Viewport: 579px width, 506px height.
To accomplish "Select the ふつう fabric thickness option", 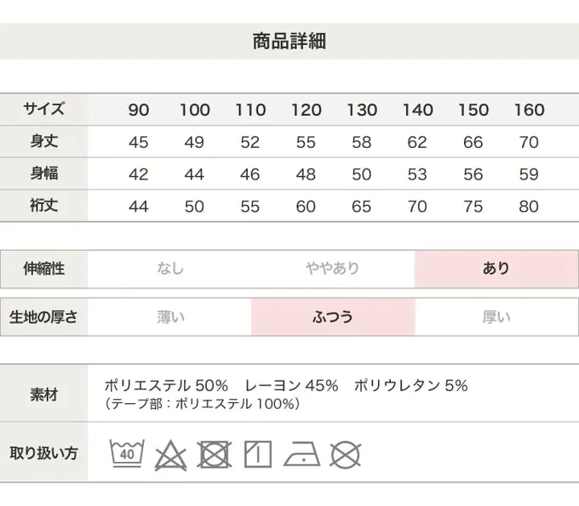I will coord(332,317).
